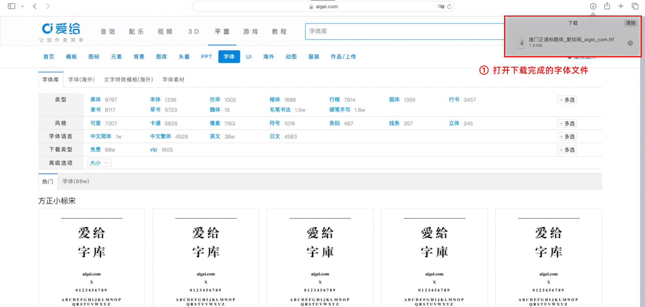The height and width of the screenshot is (307, 645).
Task: Enable 多选 for the 类型 row
Action: tap(567, 100)
